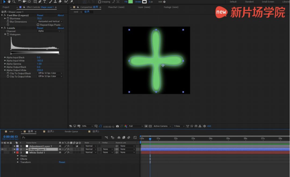
Task: Select the Hand tool
Action: 9,2
